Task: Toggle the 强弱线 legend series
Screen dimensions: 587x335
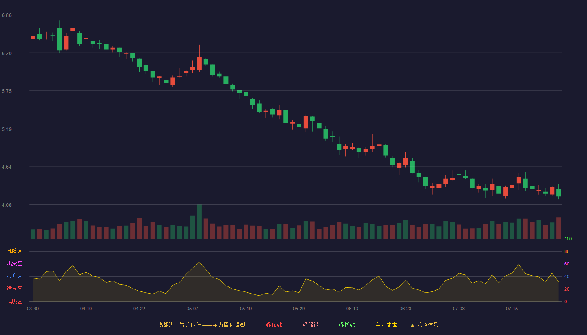Action: click(x=307, y=325)
